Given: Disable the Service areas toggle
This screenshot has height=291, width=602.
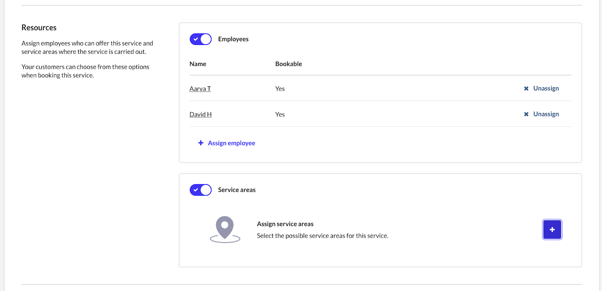Looking at the screenshot, I should pos(200,190).
